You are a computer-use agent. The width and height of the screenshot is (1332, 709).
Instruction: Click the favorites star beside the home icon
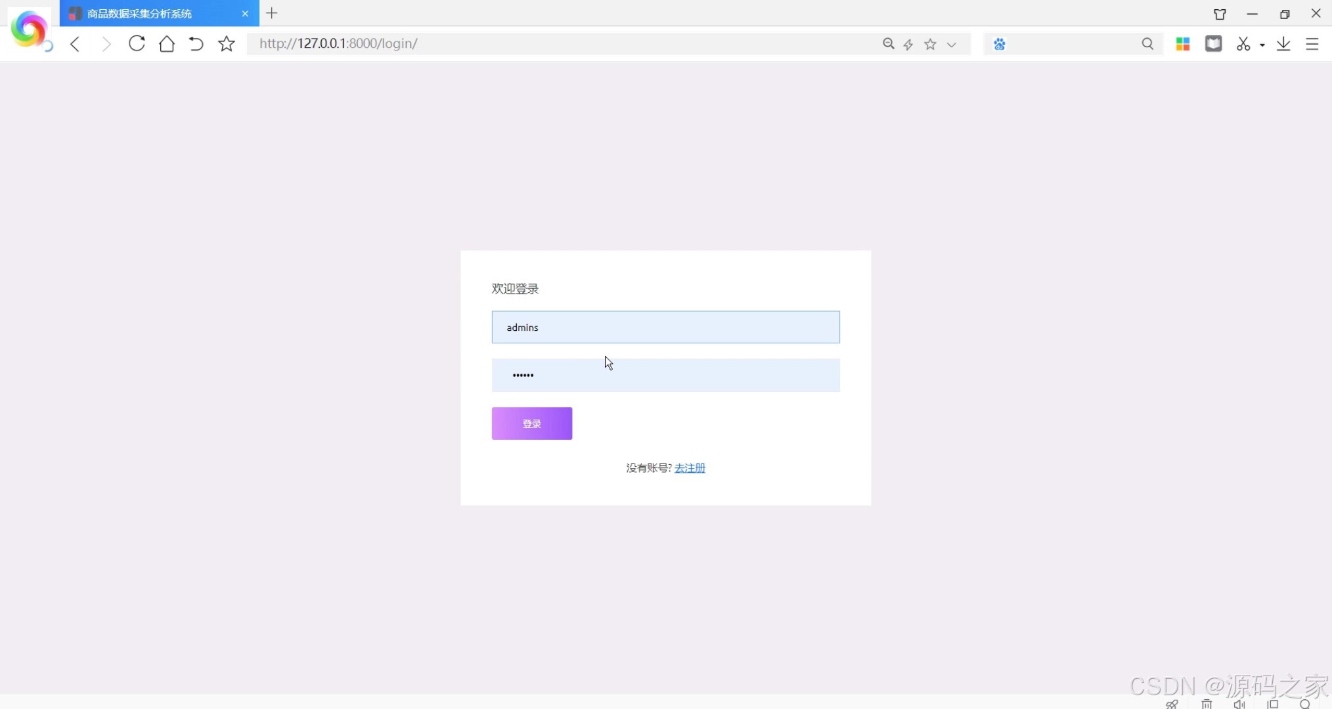click(227, 43)
